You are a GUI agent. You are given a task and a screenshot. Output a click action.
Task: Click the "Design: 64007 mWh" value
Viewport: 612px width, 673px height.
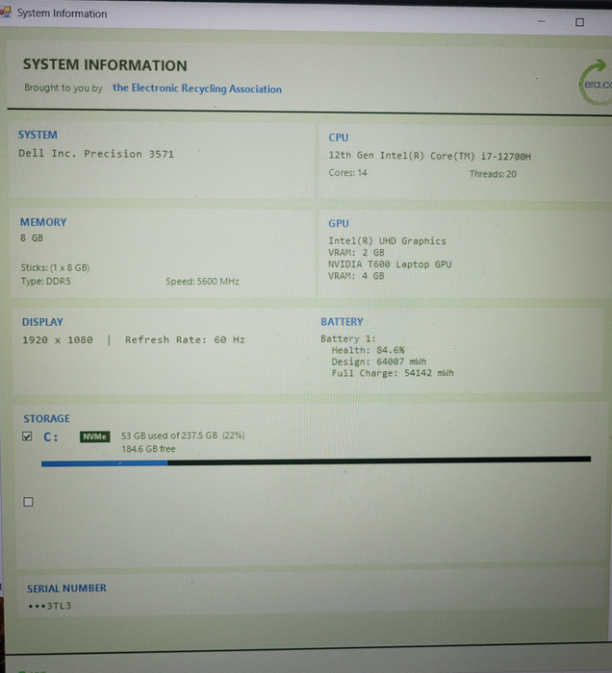pyautogui.click(x=379, y=361)
